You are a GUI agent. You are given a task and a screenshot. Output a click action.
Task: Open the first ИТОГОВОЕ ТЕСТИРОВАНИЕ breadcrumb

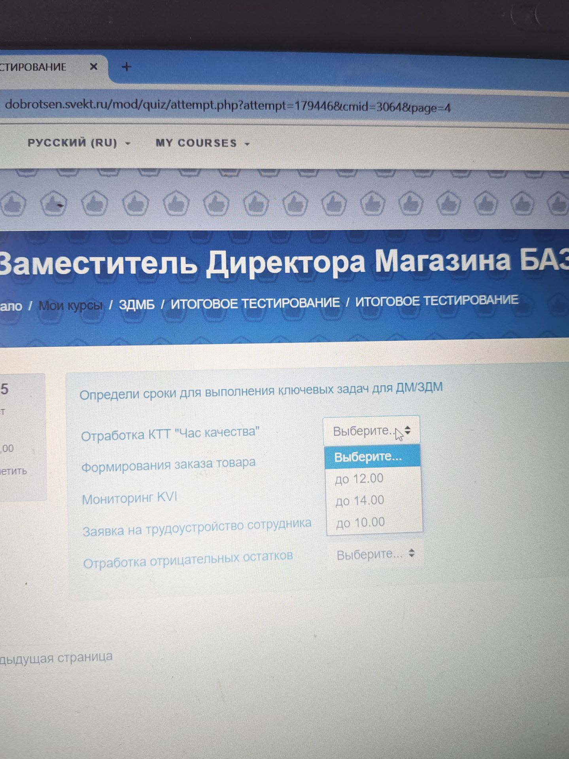(255, 303)
